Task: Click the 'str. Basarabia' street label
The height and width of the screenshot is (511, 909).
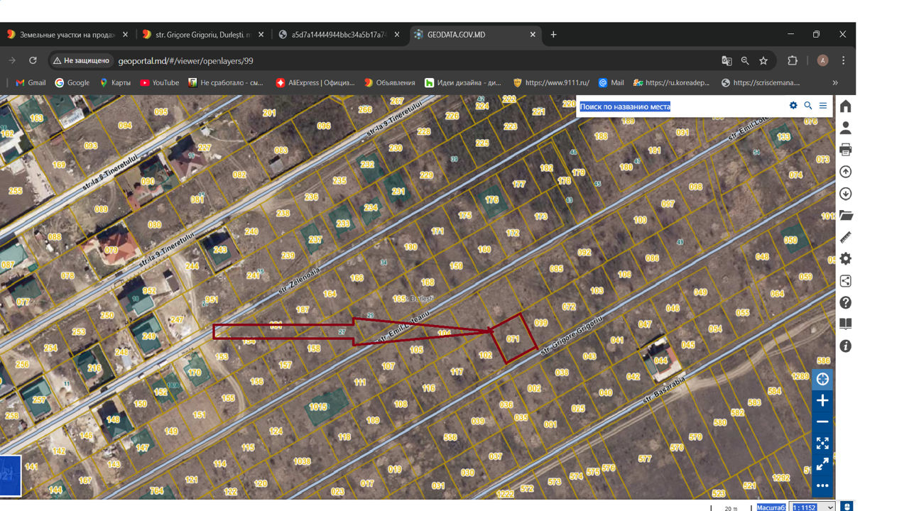Action: 665,391
